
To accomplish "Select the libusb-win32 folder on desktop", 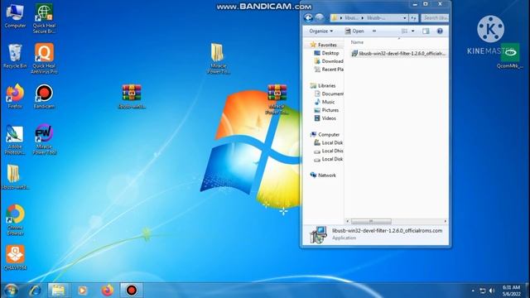I will point(15,177).
